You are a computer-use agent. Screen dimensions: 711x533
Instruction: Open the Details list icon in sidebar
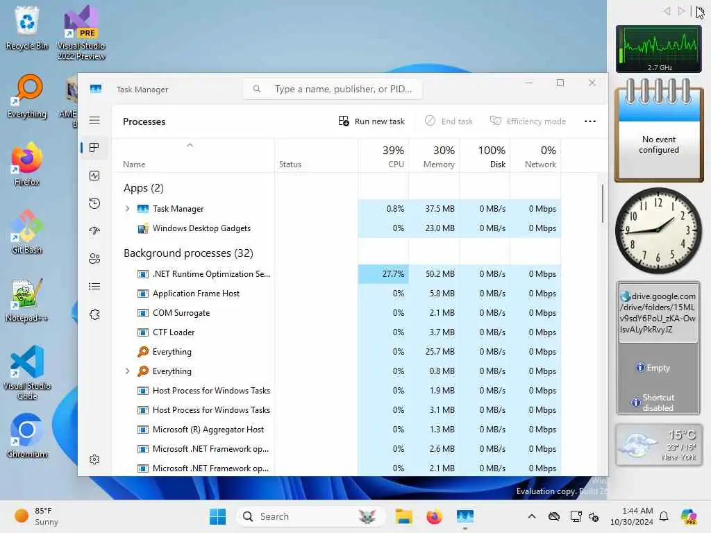click(x=94, y=287)
